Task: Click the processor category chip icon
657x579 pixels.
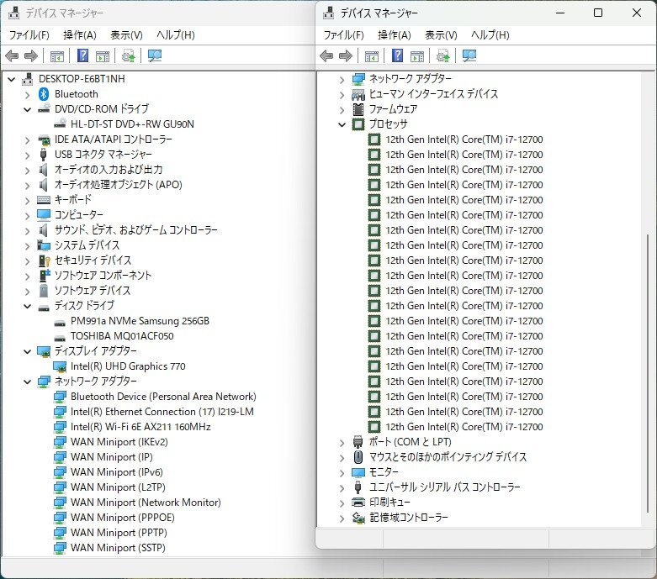Action: pyautogui.click(x=358, y=124)
